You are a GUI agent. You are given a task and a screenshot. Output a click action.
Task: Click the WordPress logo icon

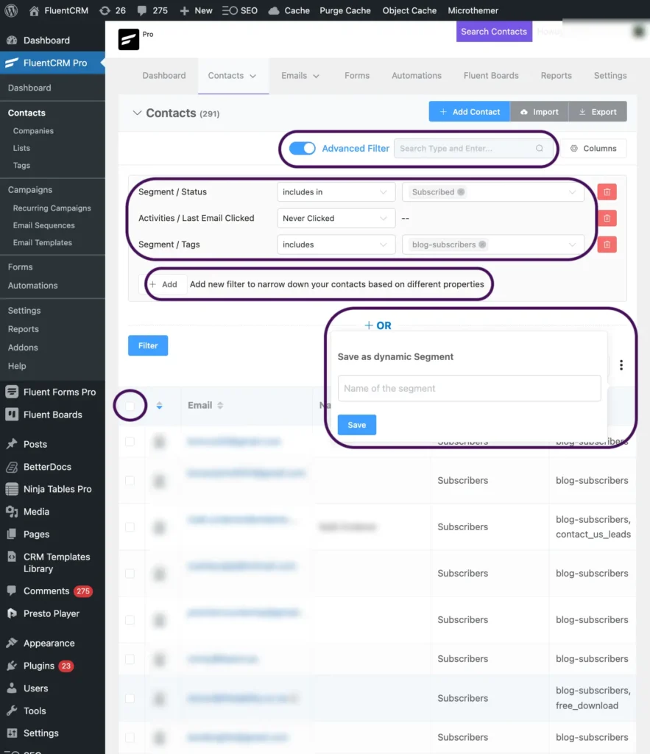click(11, 10)
